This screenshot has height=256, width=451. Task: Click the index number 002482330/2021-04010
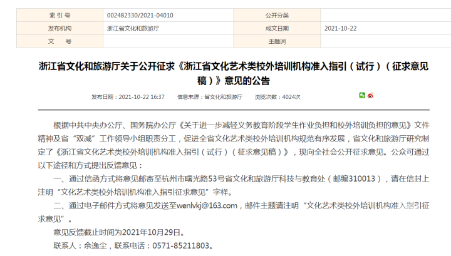[140, 15]
